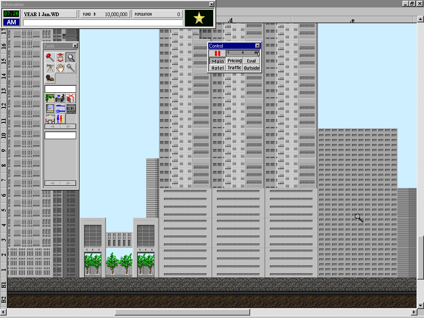424x318 pixels.
Task: Click the vertical scrollbar up arrow
Action: (x=421, y=19)
